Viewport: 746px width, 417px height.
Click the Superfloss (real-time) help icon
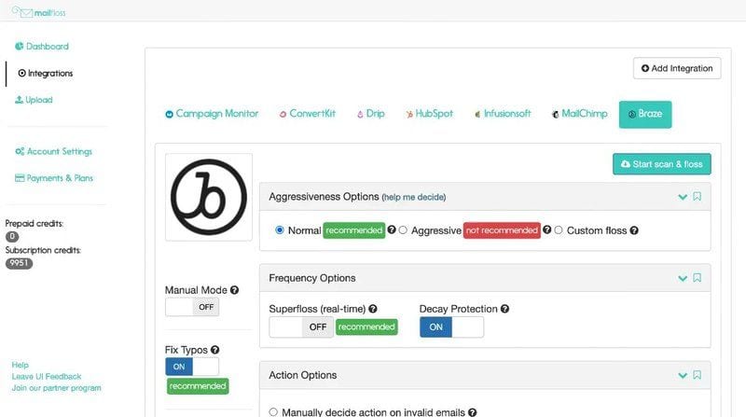373,309
